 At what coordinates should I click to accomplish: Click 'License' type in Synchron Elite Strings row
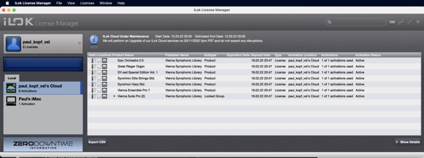click(280, 78)
